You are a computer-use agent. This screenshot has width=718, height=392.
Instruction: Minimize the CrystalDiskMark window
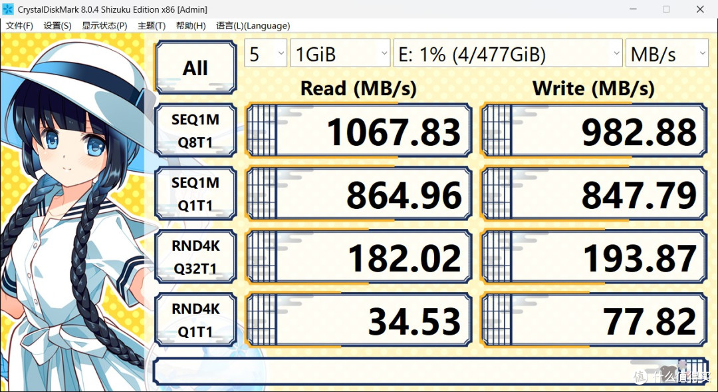coord(633,9)
